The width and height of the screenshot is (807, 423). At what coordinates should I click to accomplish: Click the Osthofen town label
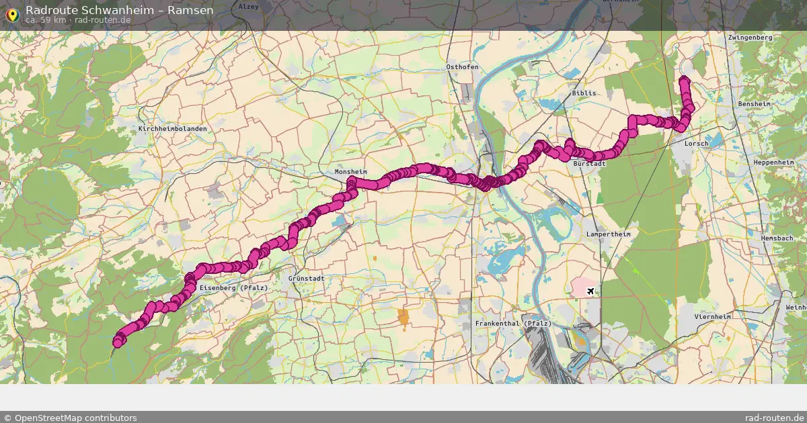463,67
